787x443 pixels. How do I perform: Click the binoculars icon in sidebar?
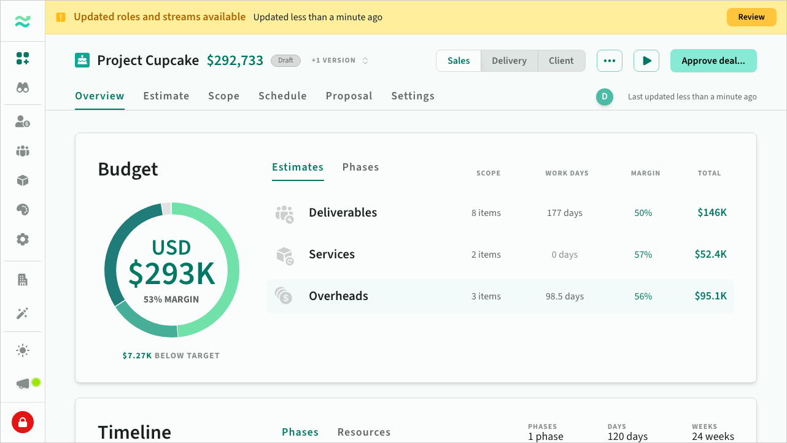click(23, 88)
